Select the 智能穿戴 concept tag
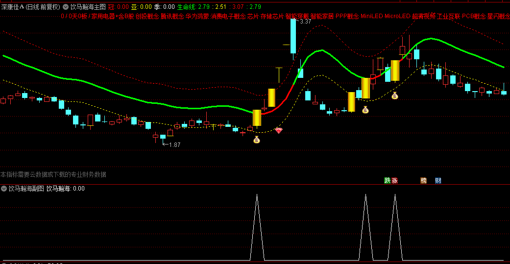Screen dimensions: 510x264 [297, 16]
